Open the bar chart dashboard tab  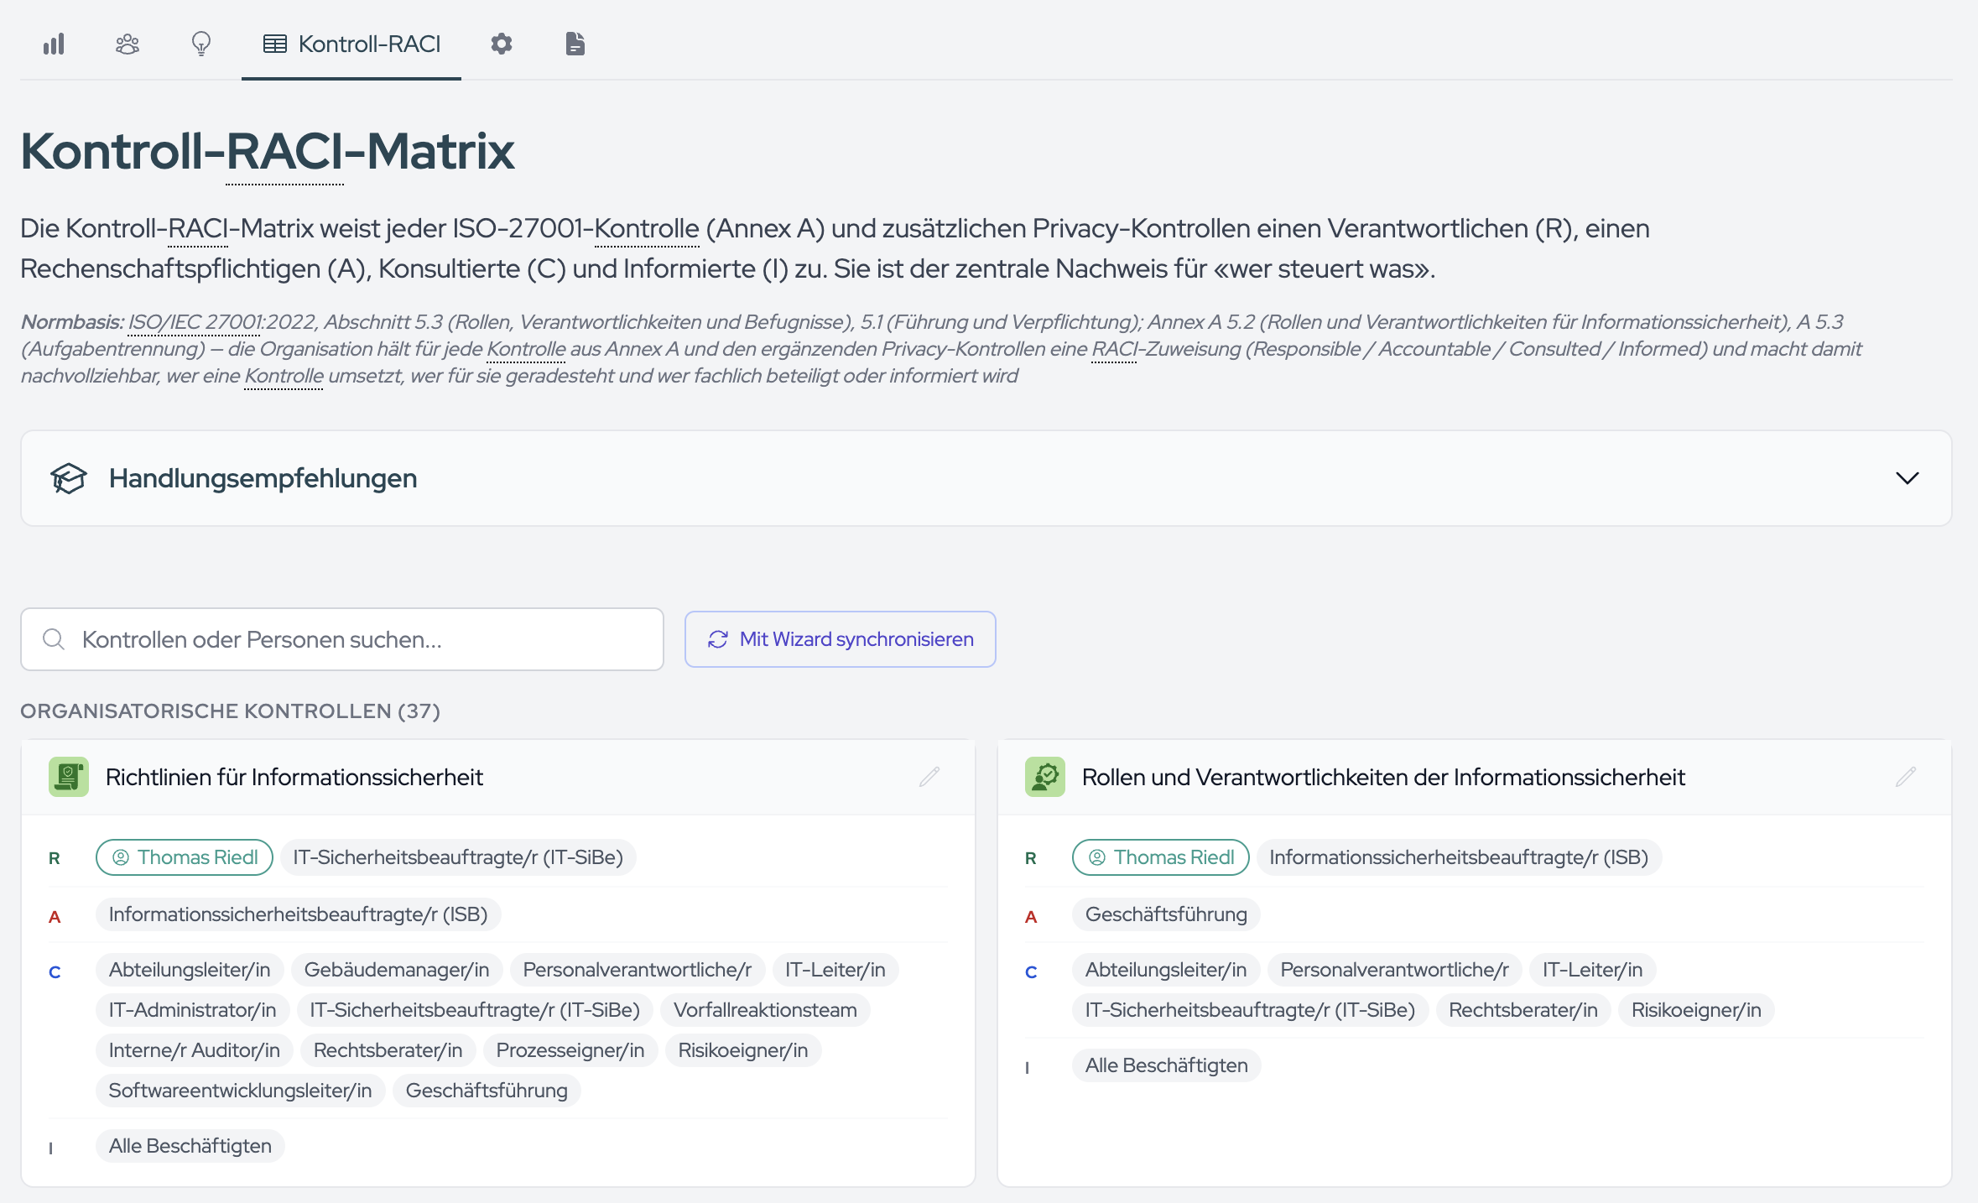54,44
